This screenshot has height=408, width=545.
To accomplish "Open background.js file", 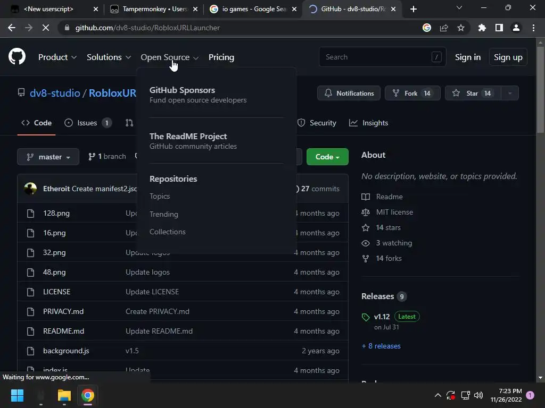I will (x=66, y=351).
